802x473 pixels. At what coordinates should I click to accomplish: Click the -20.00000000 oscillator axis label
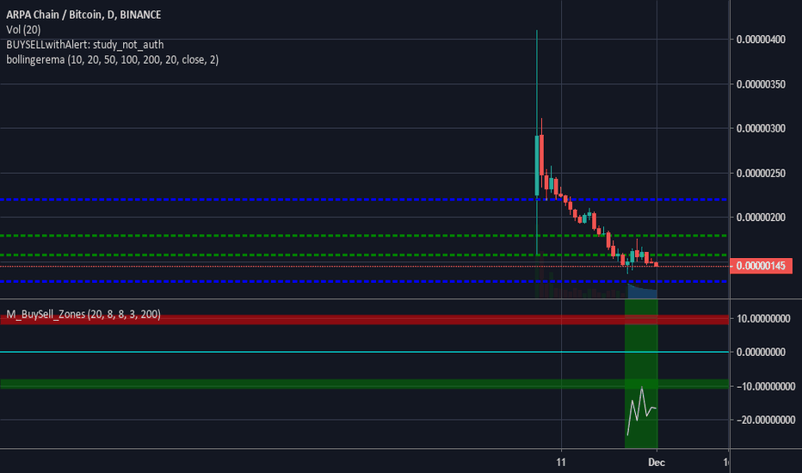[x=765, y=420]
